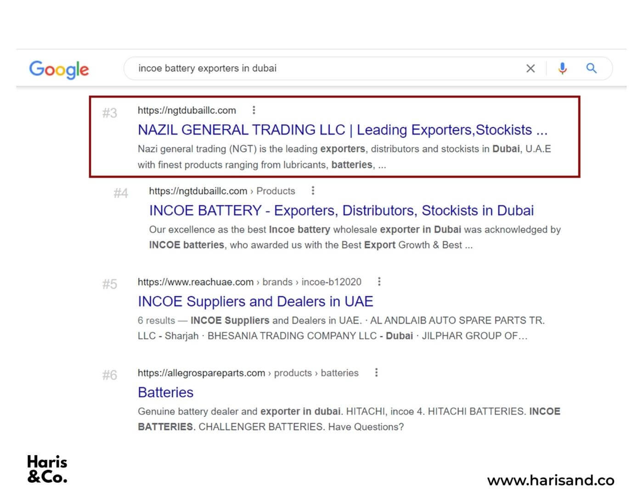The image size is (643, 496).
Task: Open INCOE Suppliers and Dealers in UAE link
Action: 255,301
